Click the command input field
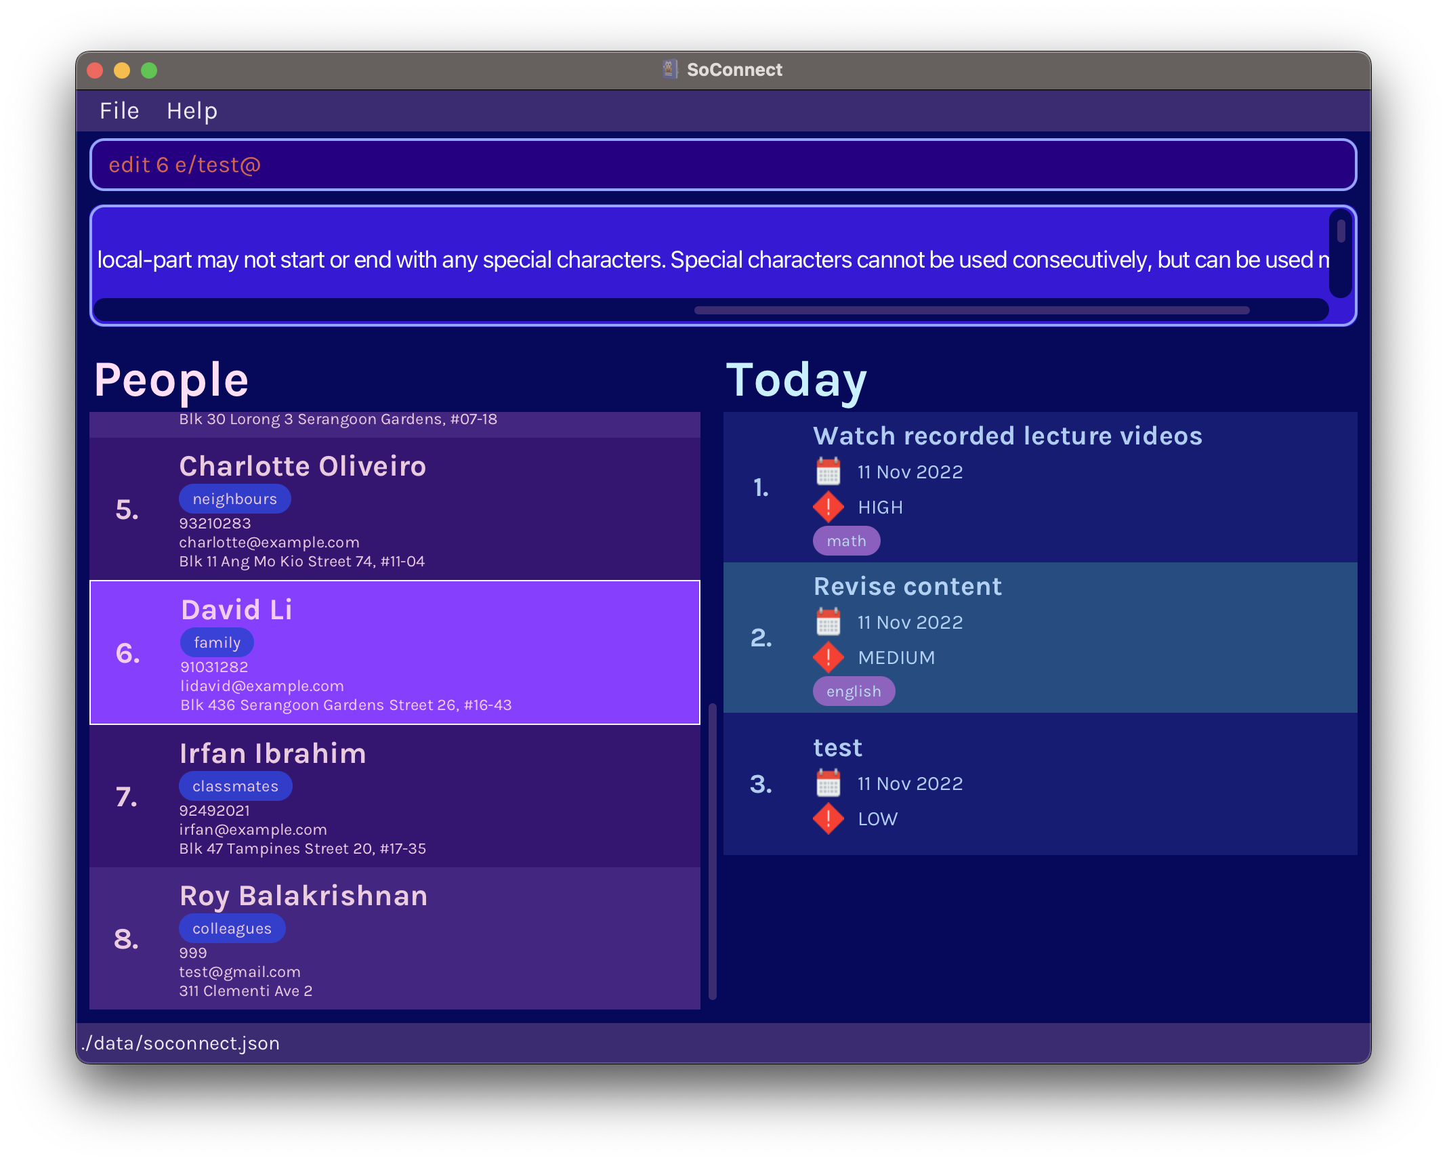1447x1164 pixels. (723, 165)
